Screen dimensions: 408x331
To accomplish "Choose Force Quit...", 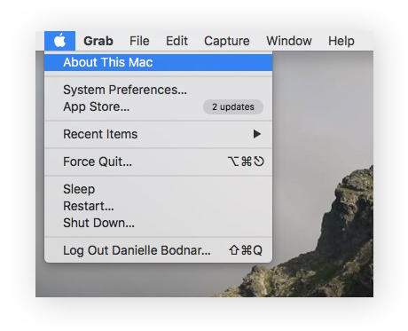I will (x=158, y=162).
